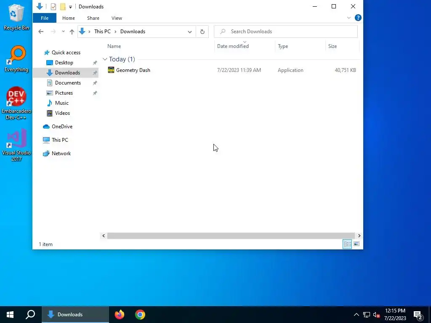Click the Downloads taskbar window button
Image resolution: width=431 pixels, height=323 pixels.
tap(75, 315)
